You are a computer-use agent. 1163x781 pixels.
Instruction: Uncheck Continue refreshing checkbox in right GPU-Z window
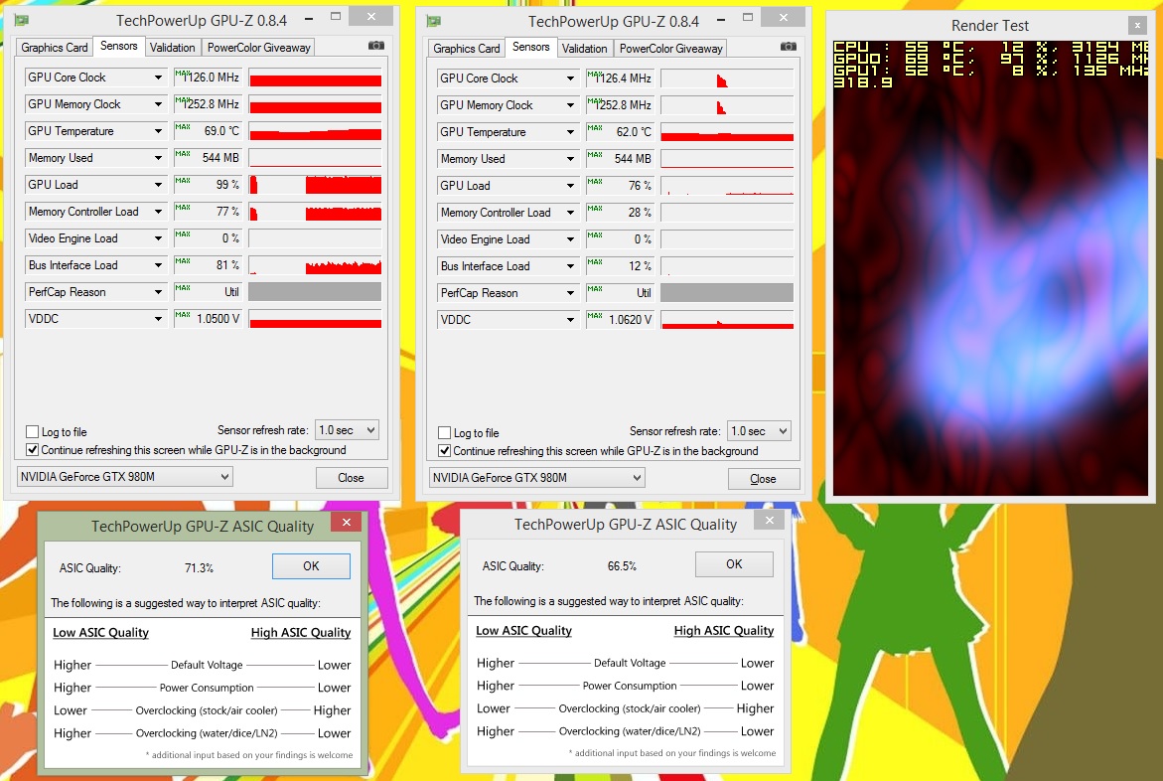tap(444, 450)
